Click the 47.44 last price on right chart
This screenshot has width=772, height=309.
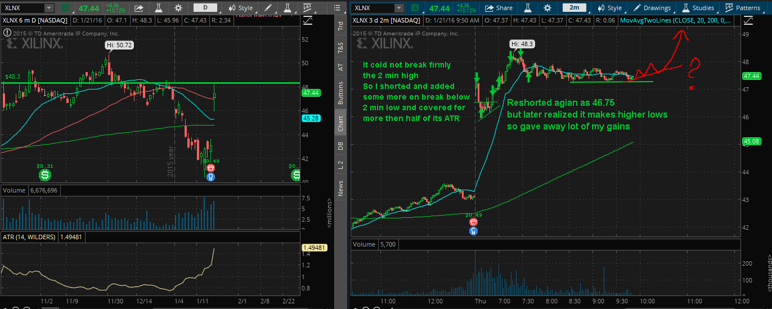[x=438, y=8]
